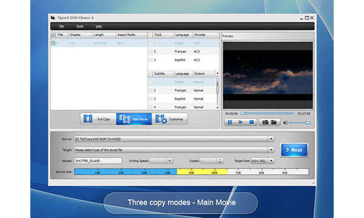Image resolution: width=364 pixels, height=218 pixels.
Task: Open the Target Size dropdown
Action: [x=271, y=161]
